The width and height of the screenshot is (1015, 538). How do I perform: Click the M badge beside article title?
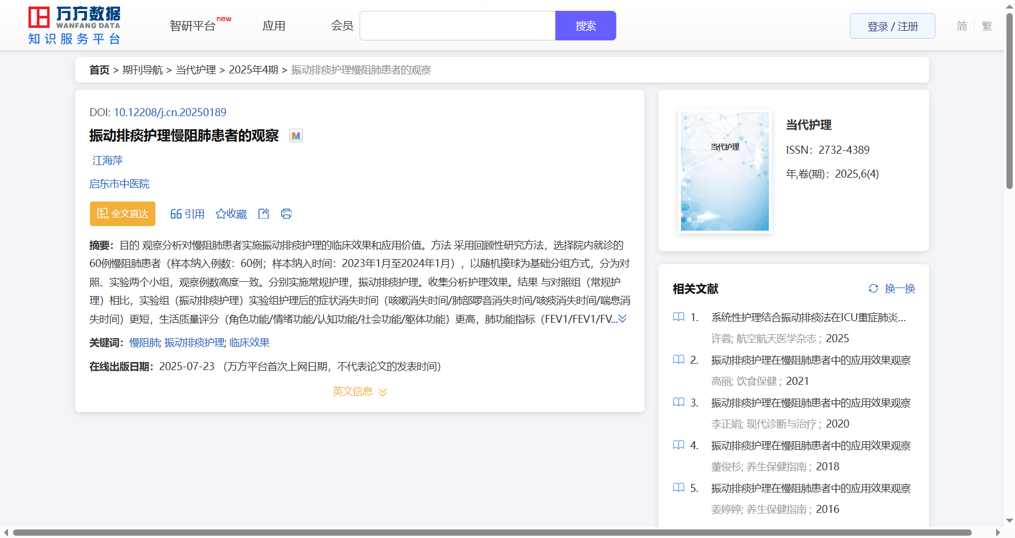click(296, 135)
